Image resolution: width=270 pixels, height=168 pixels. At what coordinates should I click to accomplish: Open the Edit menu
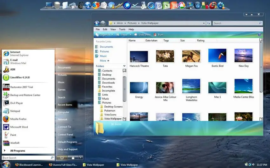point(105,29)
